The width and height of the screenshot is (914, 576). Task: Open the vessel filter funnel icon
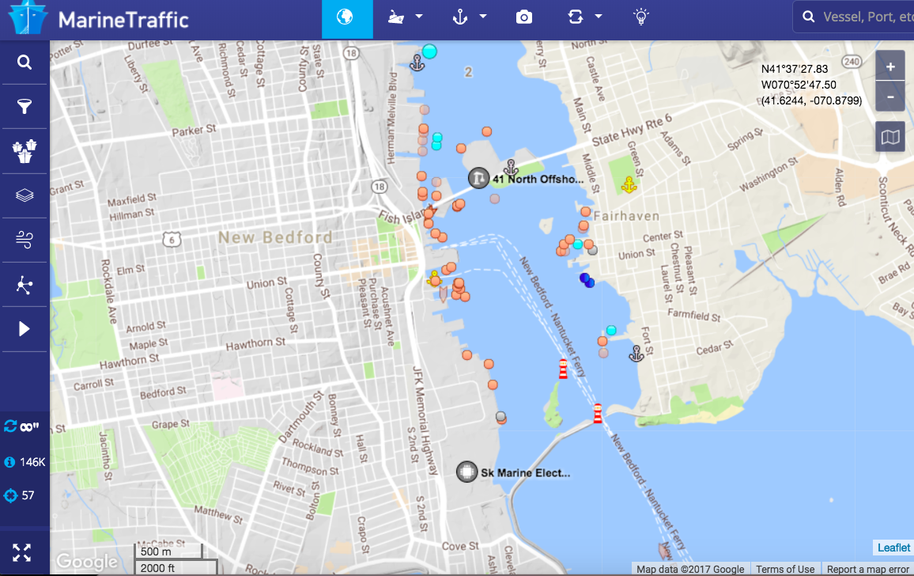click(24, 106)
